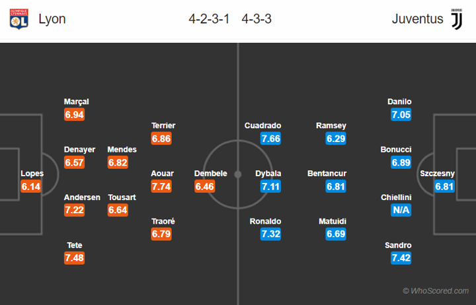This screenshot has height=305, width=476.
Task: Click Lyon's 4-2-3-1 formation label
Action: [209, 19]
